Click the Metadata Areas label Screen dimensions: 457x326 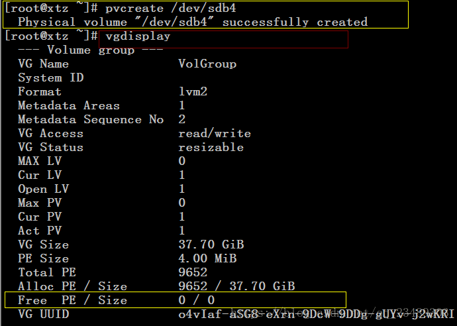[69, 105]
